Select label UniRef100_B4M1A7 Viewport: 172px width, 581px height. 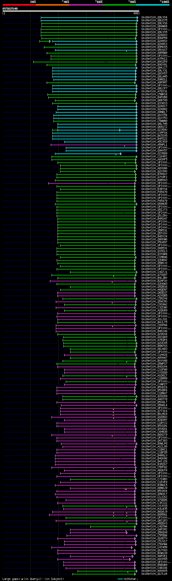click(x=154, y=219)
